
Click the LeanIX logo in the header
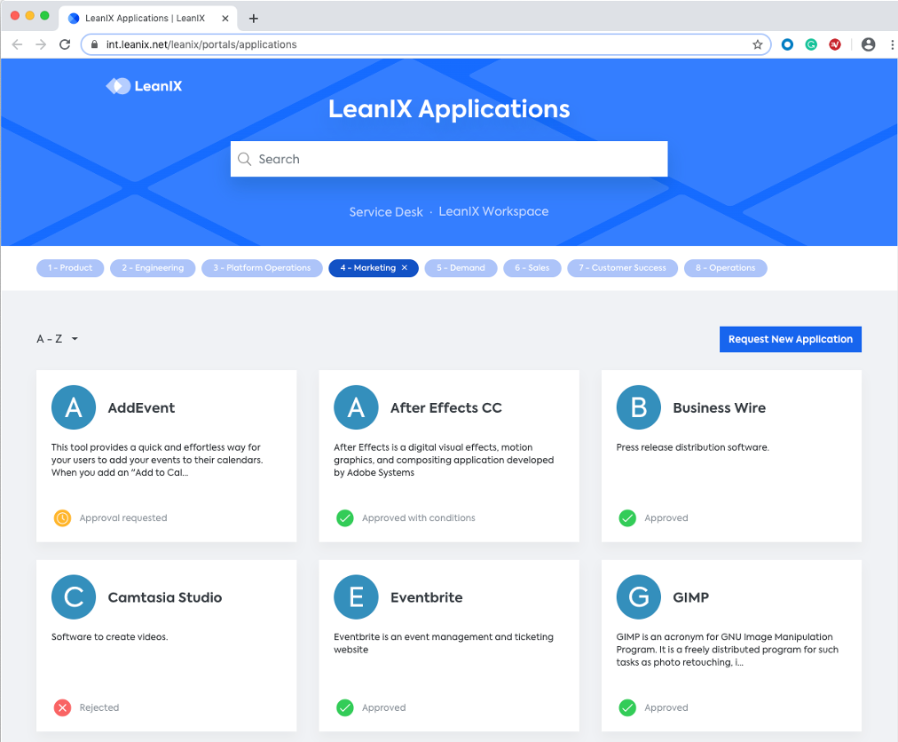point(144,85)
